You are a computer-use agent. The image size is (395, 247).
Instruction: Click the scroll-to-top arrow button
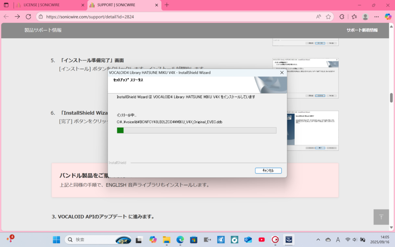[x=381, y=217]
